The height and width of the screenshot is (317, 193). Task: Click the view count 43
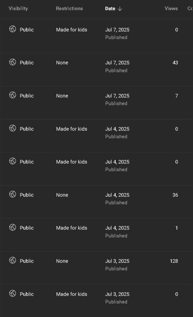[175, 63]
